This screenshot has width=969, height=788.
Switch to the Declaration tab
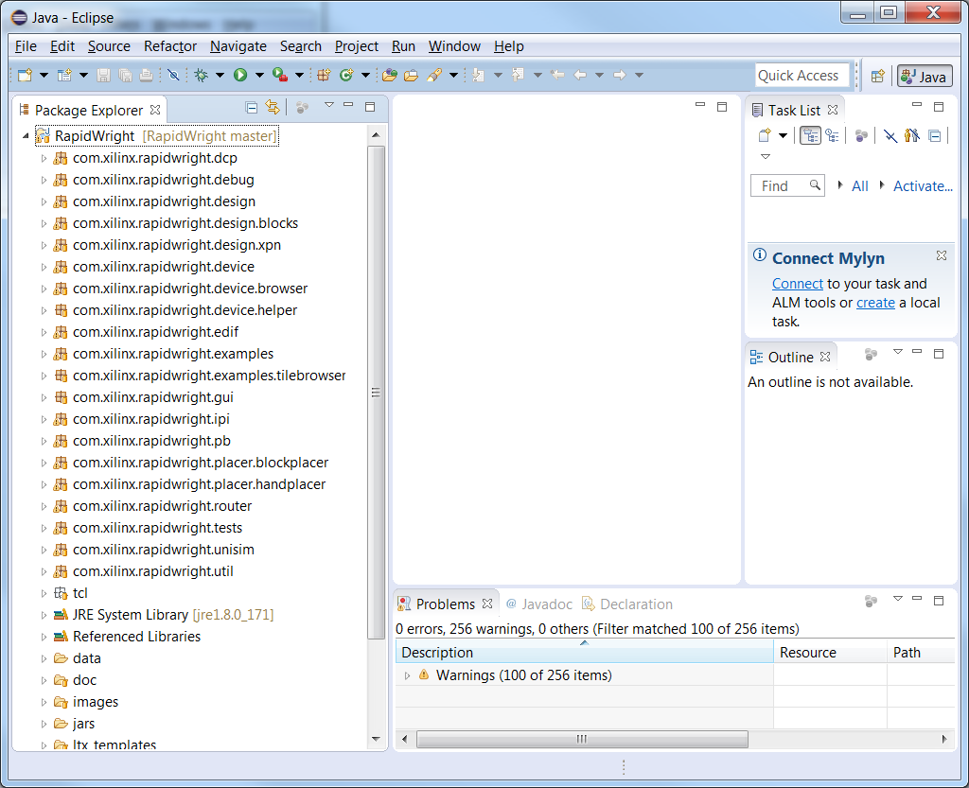pyautogui.click(x=627, y=604)
